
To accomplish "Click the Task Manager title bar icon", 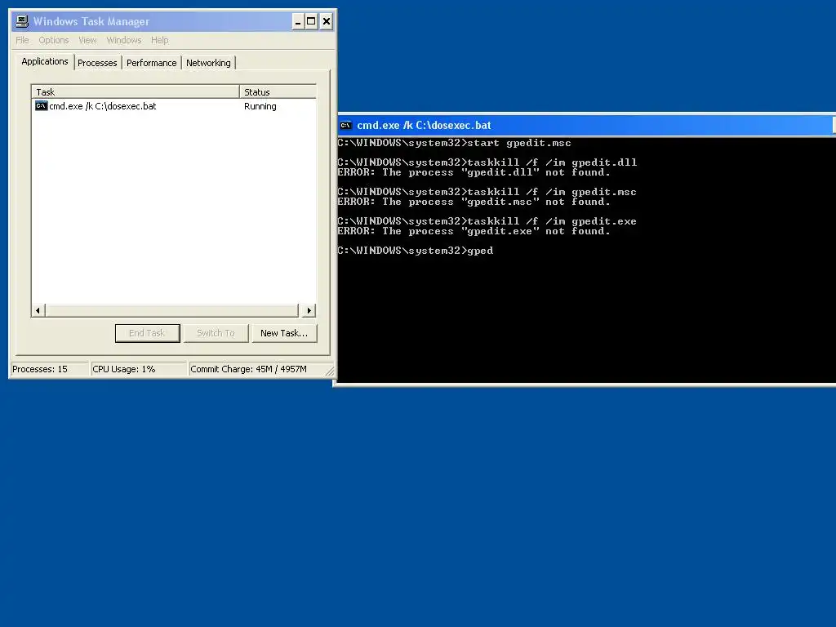I will tap(22, 21).
